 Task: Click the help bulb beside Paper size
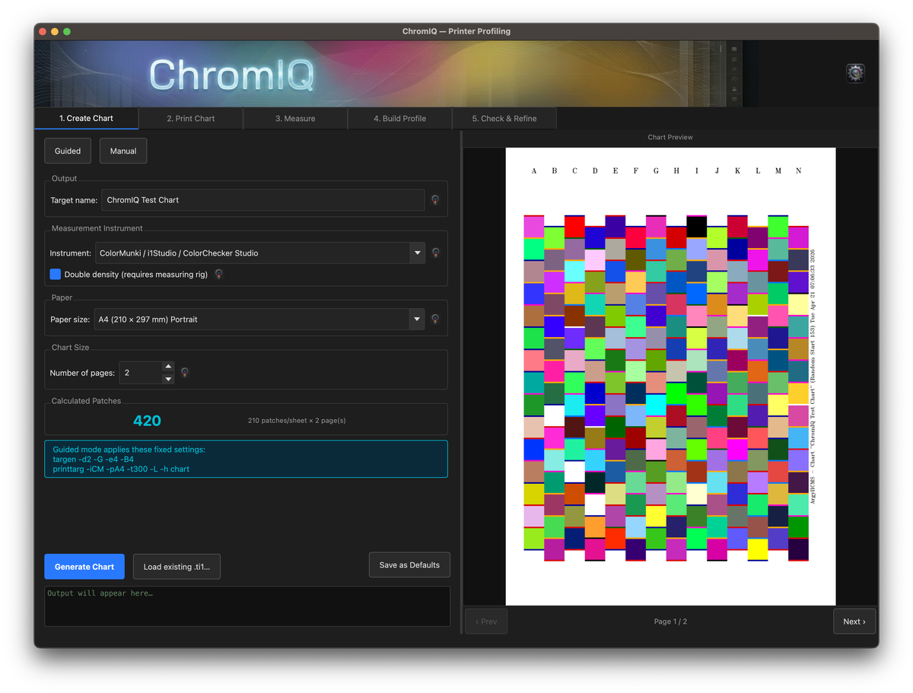[x=435, y=319]
